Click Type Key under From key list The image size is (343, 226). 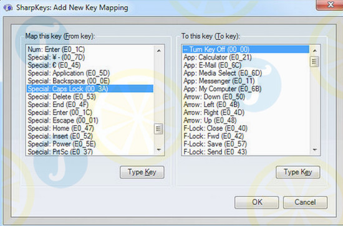click(x=142, y=172)
